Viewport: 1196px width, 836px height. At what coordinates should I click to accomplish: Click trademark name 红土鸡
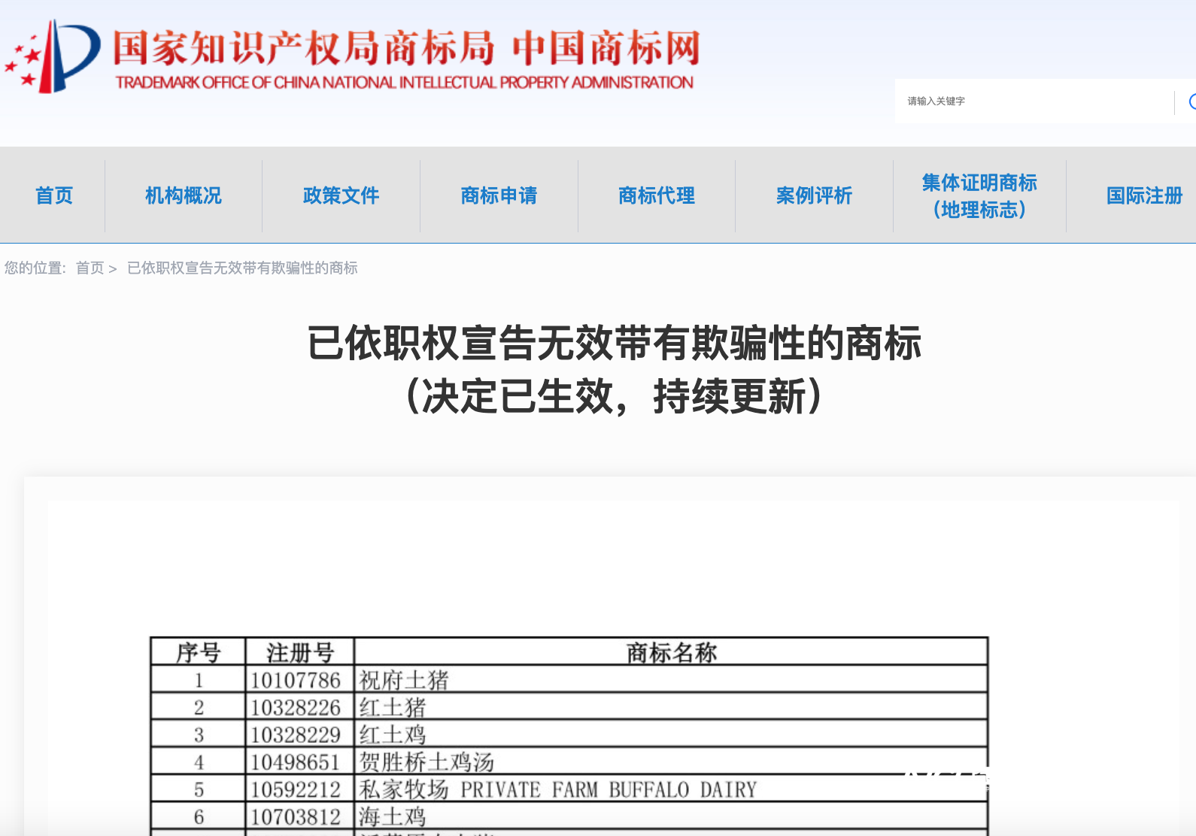click(393, 735)
